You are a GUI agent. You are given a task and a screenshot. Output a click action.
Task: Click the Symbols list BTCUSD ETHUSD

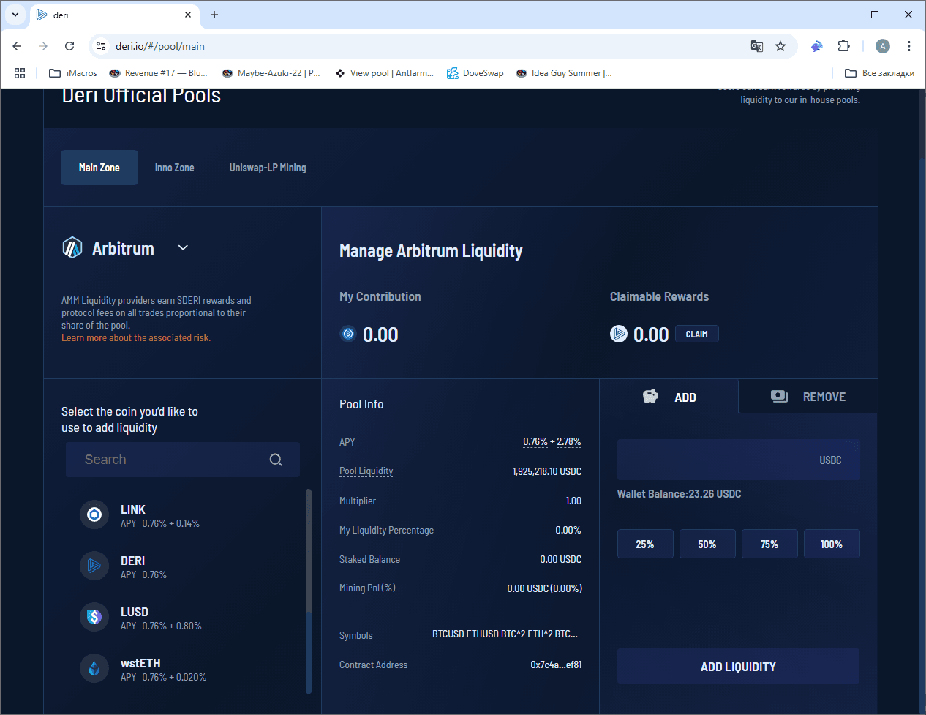tap(506, 634)
